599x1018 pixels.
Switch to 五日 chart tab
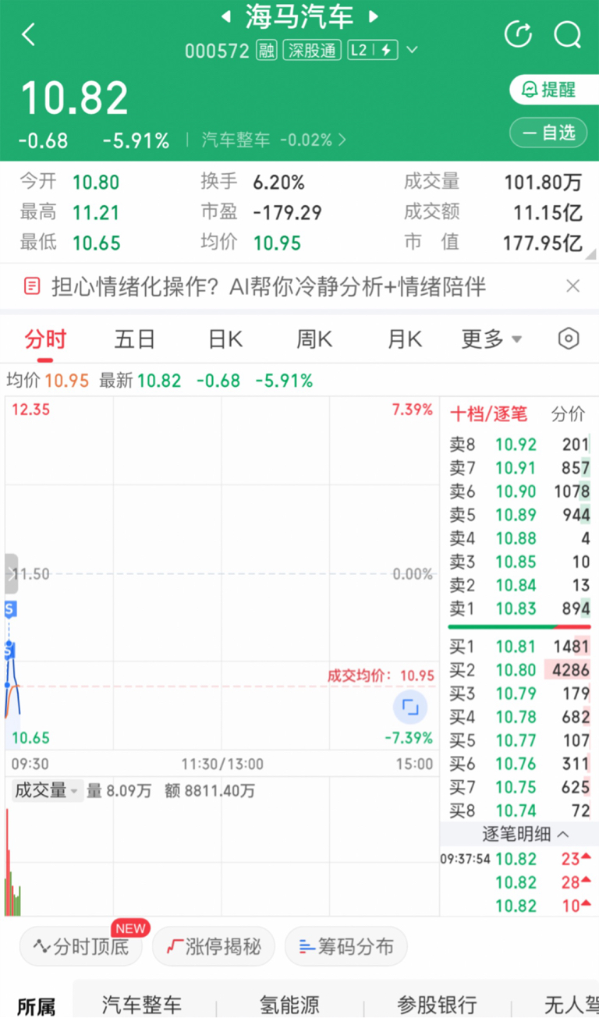click(135, 339)
